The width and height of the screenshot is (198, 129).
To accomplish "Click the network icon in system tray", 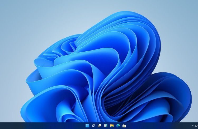I will pos(197,126).
